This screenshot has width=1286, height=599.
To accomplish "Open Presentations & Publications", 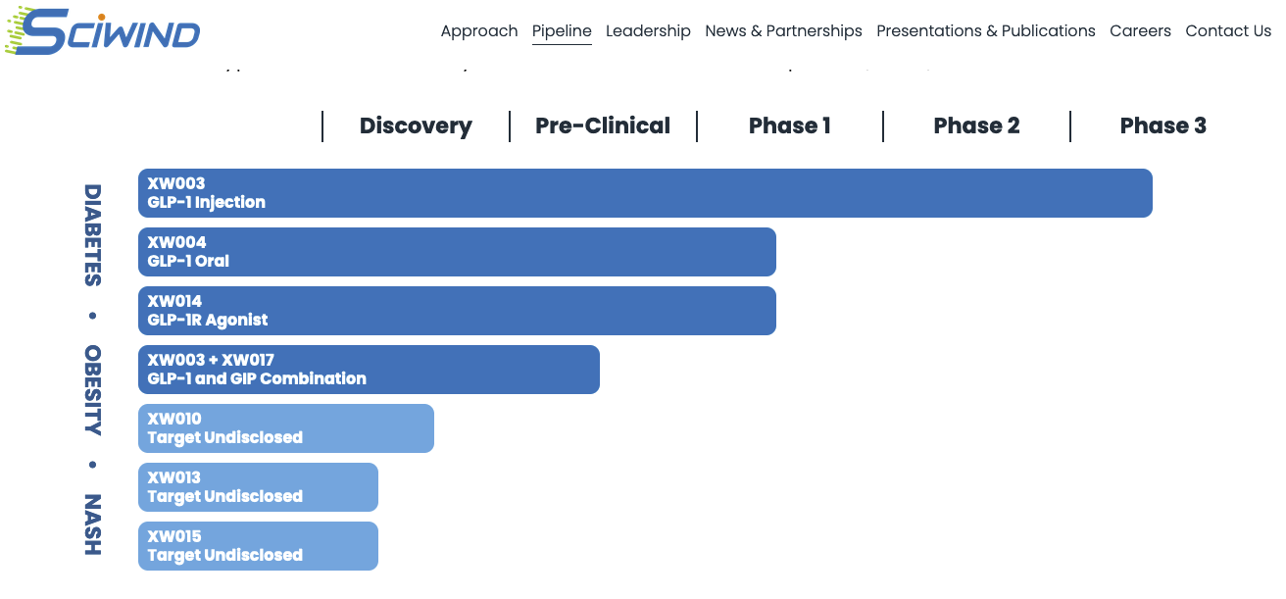I will click(985, 31).
